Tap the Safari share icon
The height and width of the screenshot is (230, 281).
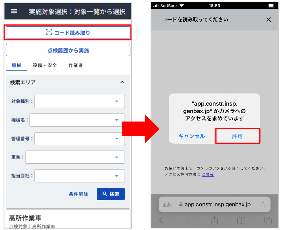pos(214,220)
